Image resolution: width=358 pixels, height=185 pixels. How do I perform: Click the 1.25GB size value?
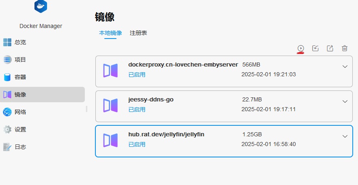pos(252,134)
